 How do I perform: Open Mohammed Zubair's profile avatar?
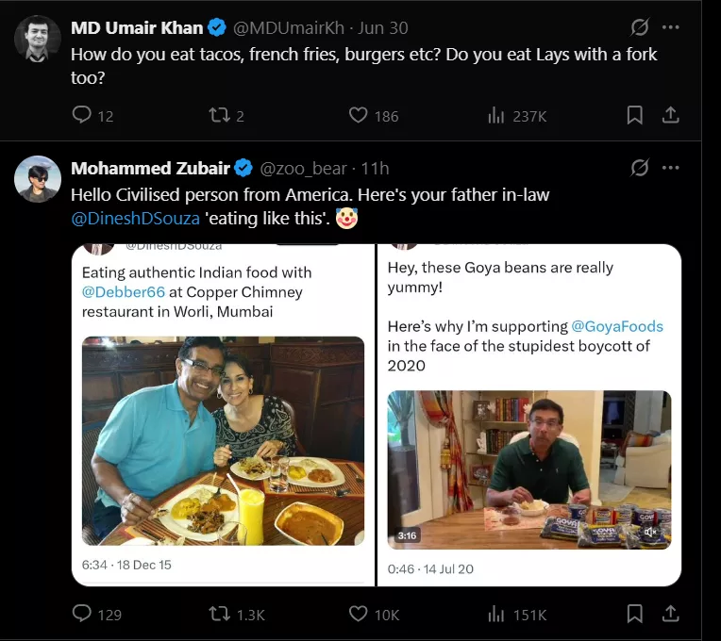[38, 179]
